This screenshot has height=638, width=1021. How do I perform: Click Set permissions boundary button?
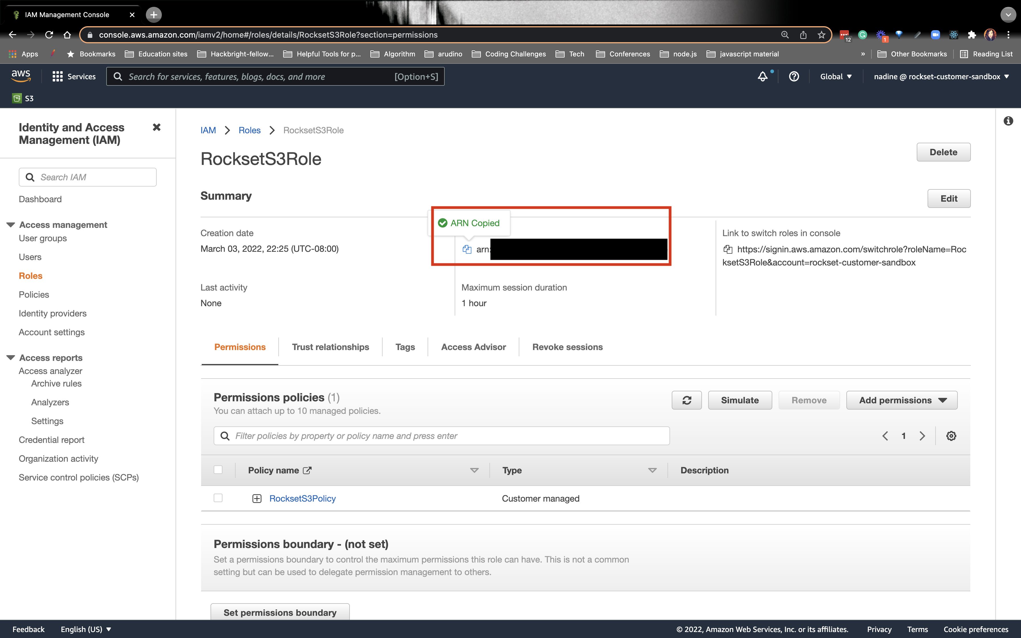[x=280, y=612]
